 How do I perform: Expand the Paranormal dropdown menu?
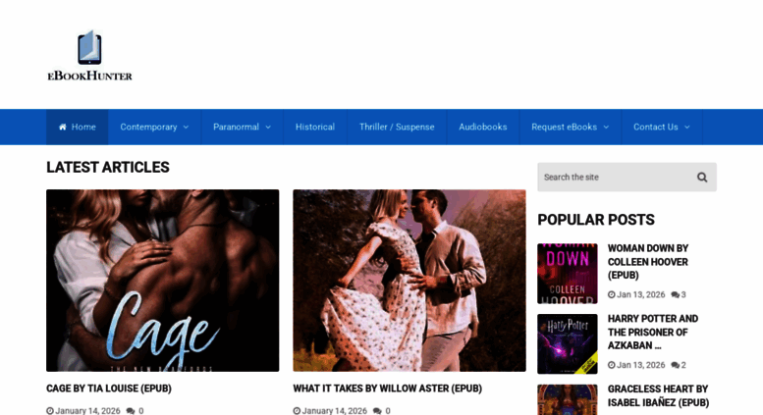[242, 128]
